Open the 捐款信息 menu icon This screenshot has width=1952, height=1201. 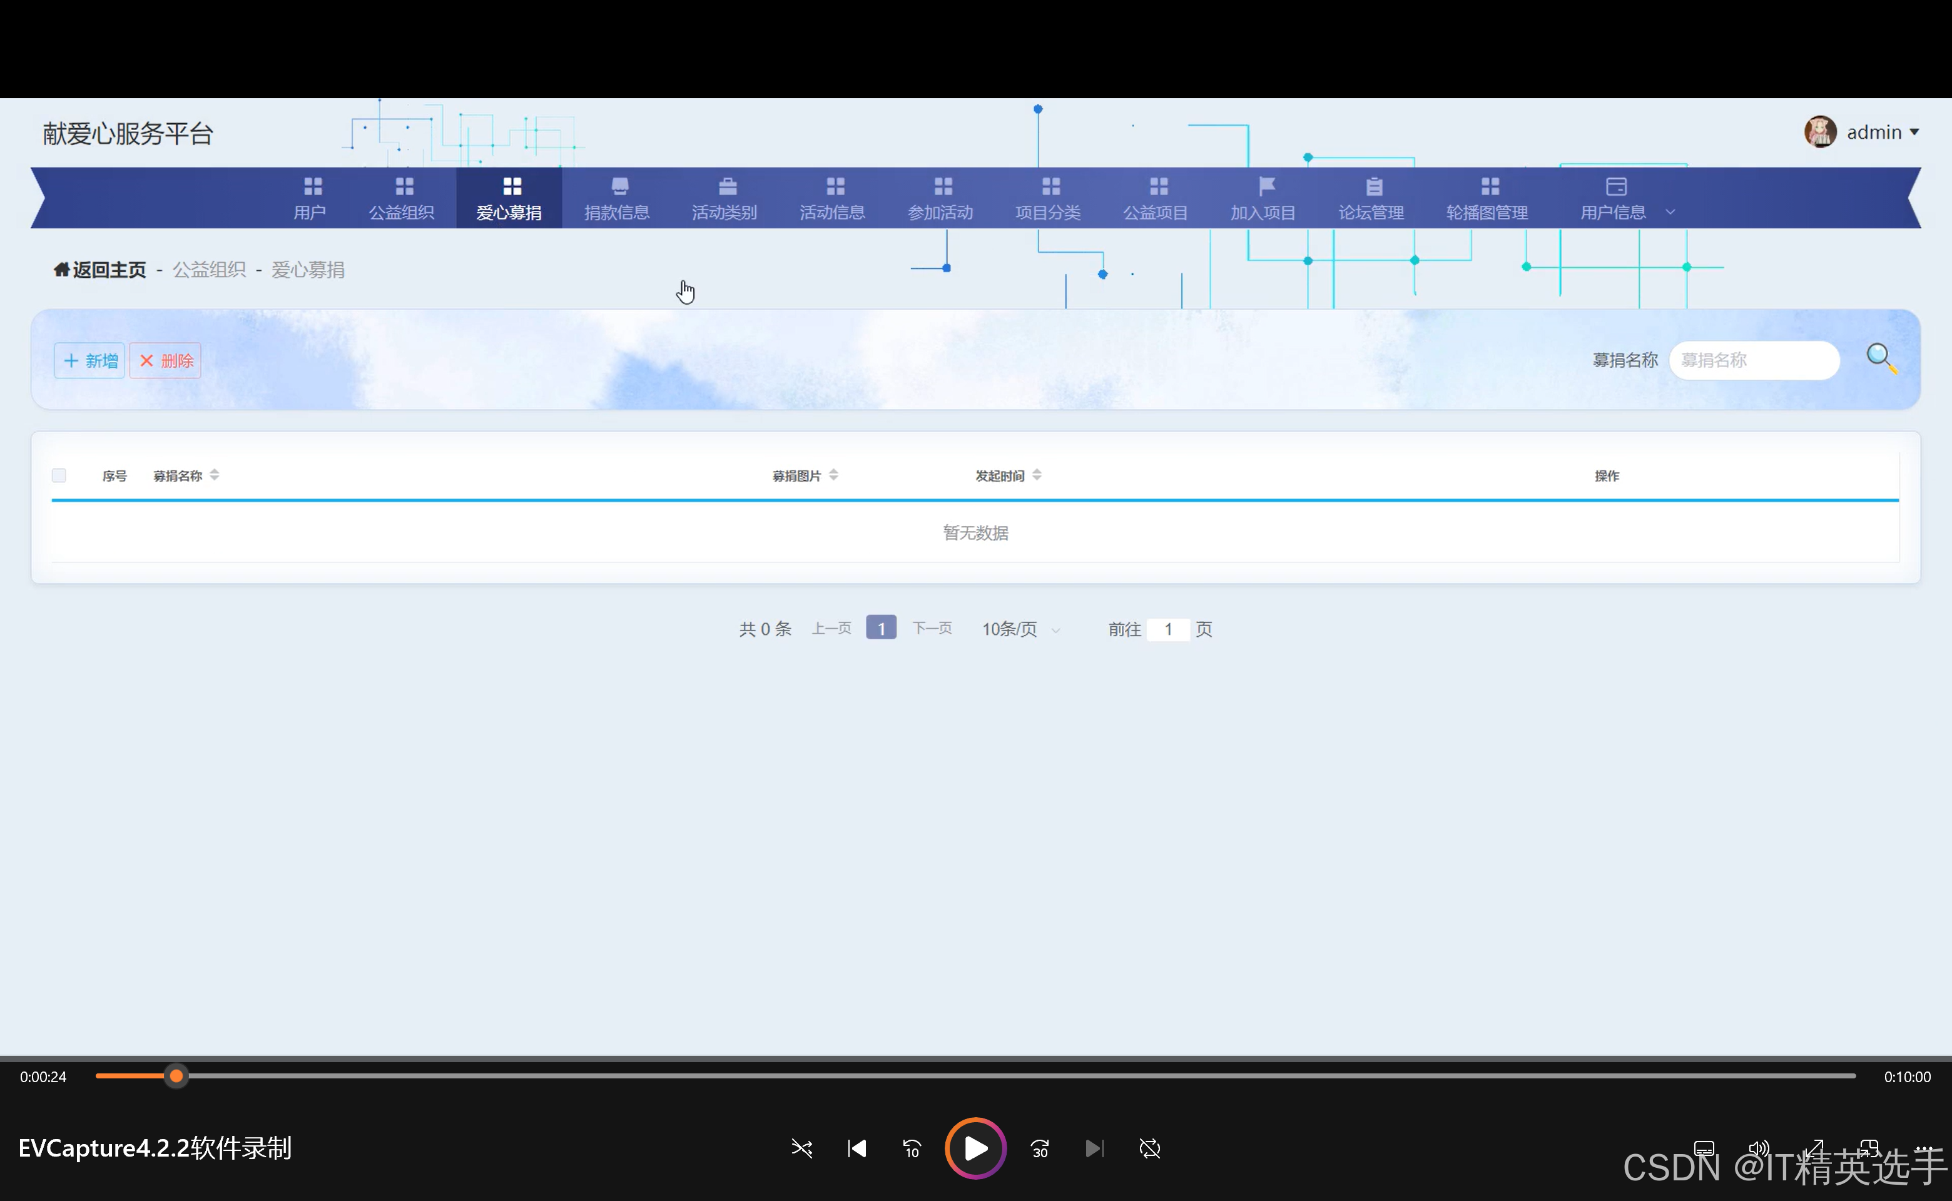[619, 186]
